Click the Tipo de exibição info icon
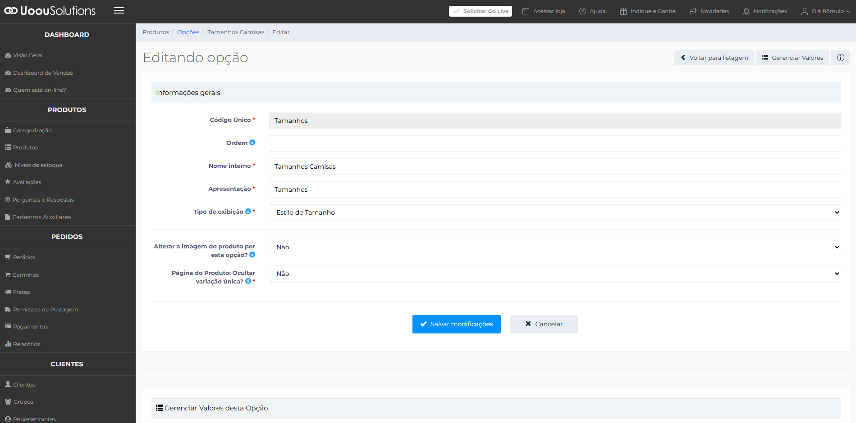The width and height of the screenshot is (856, 423). click(x=248, y=211)
